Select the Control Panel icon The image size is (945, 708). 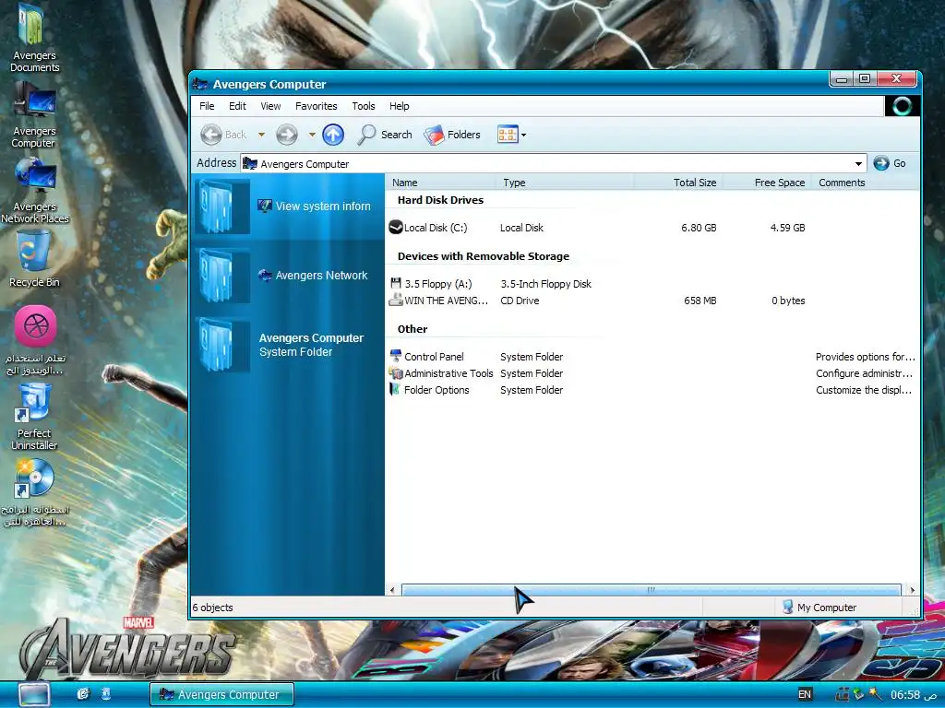(396, 356)
